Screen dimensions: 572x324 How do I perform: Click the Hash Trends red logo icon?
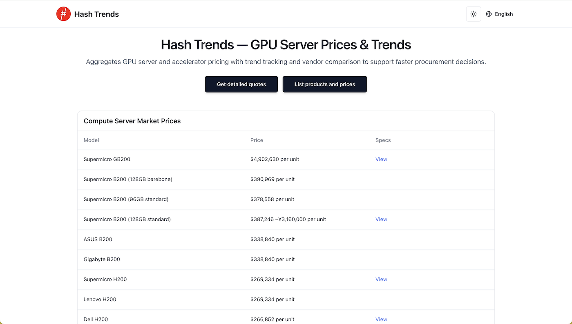[x=63, y=14]
